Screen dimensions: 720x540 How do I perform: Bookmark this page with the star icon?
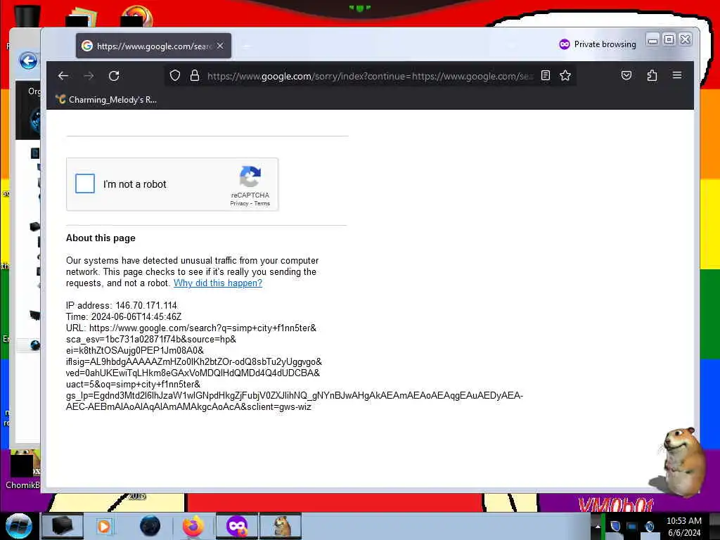pyautogui.click(x=565, y=76)
